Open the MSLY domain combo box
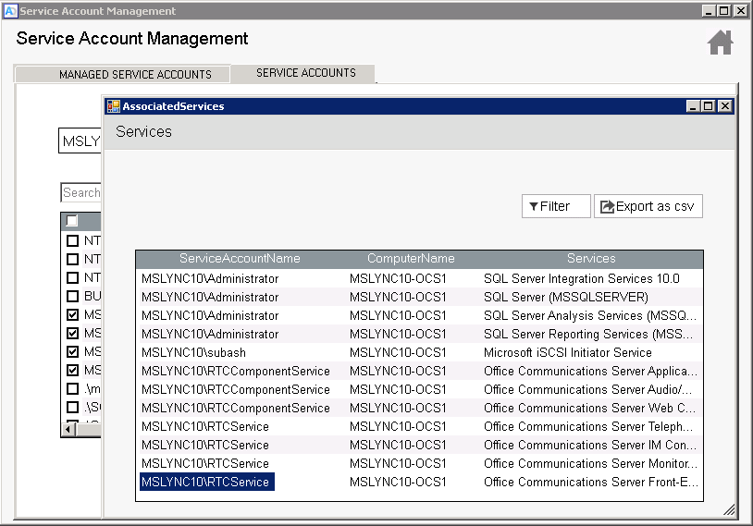 click(x=80, y=141)
